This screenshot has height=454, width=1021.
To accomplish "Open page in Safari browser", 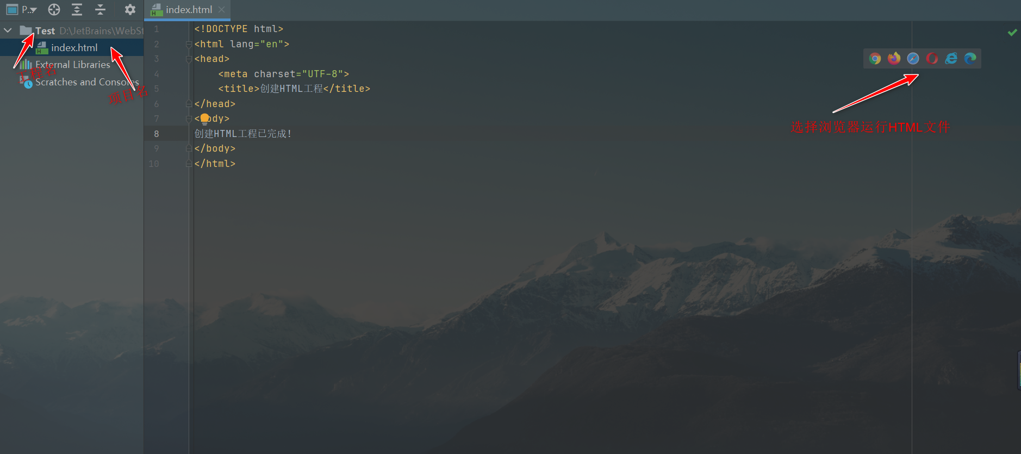I will [x=913, y=58].
